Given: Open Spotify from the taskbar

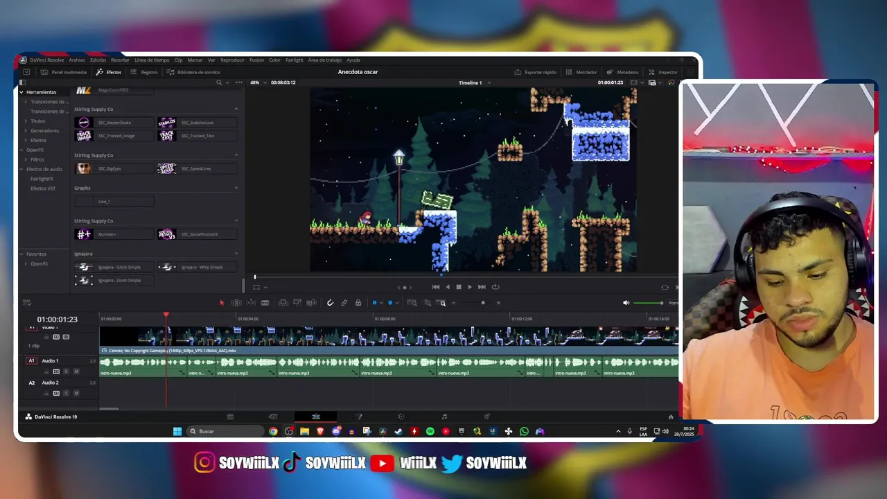Looking at the screenshot, I should tap(430, 431).
